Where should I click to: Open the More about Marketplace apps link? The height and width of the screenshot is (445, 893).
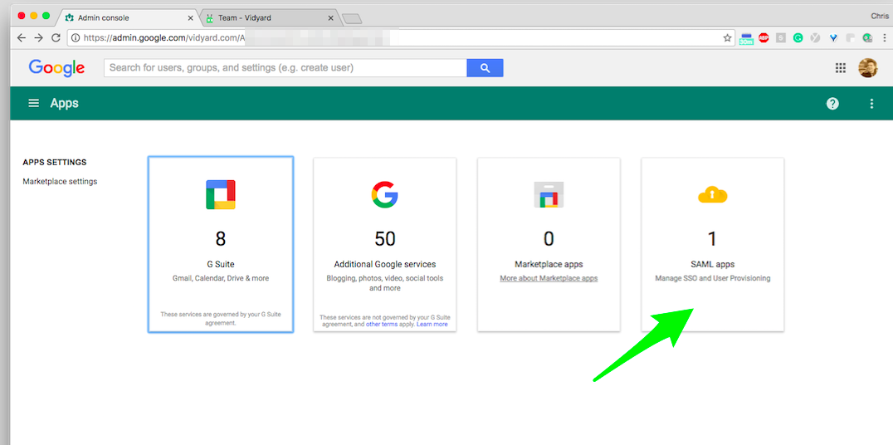549,279
